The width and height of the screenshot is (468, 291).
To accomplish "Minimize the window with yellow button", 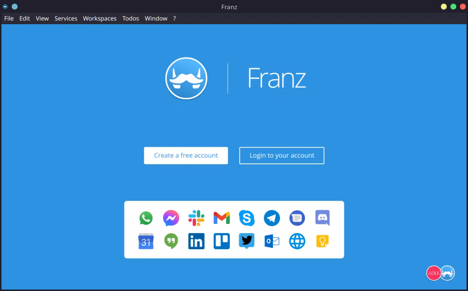I will [x=444, y=7].
